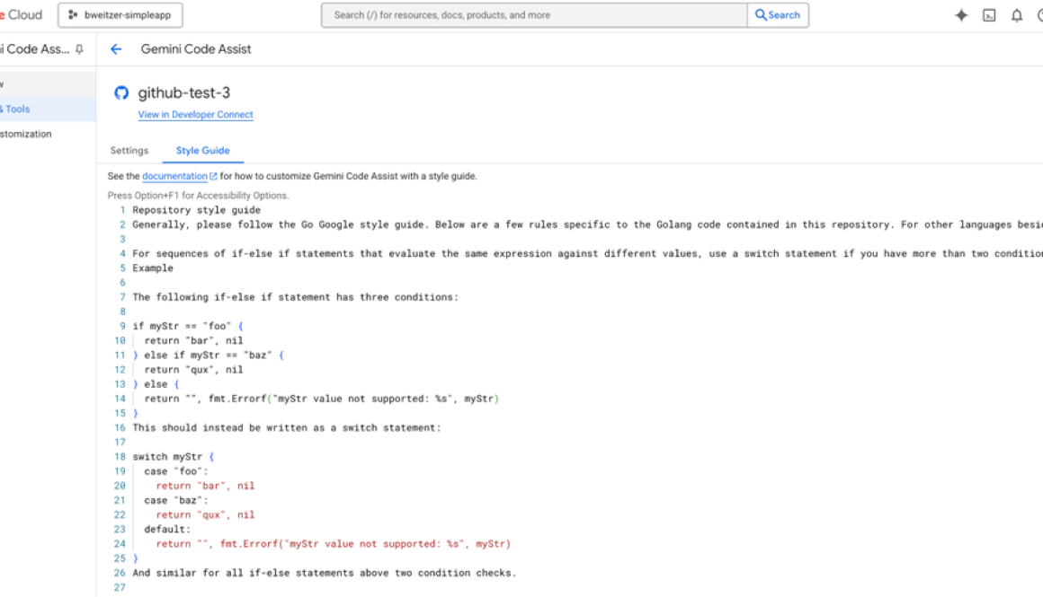Viewport: 1043px width, 597px height.
Task: Focus the resources search field
Action: 534,15
